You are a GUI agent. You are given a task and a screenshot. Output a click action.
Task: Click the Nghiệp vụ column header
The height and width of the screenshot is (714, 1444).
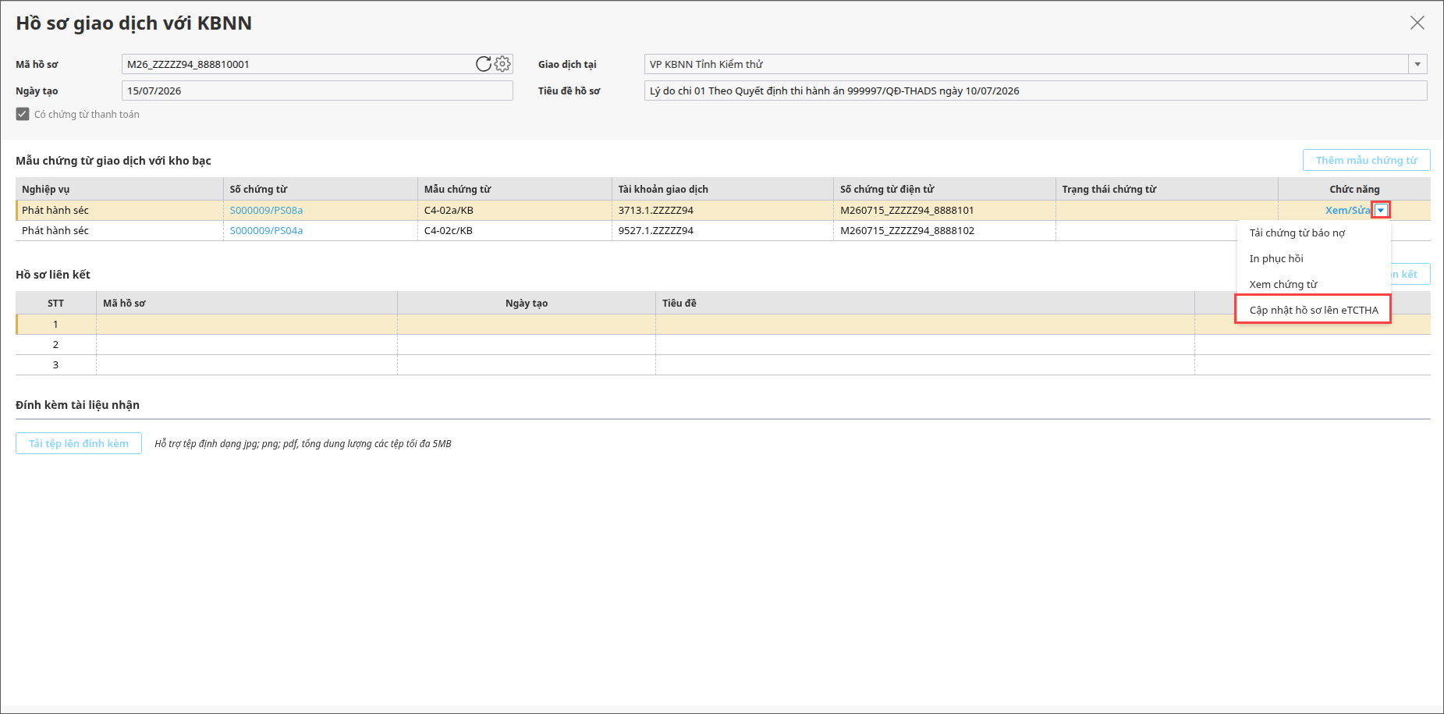[119, 189]
